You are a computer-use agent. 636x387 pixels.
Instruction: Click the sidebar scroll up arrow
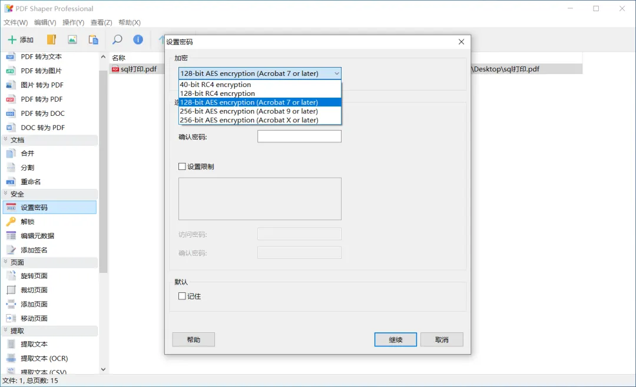(103, 57)
